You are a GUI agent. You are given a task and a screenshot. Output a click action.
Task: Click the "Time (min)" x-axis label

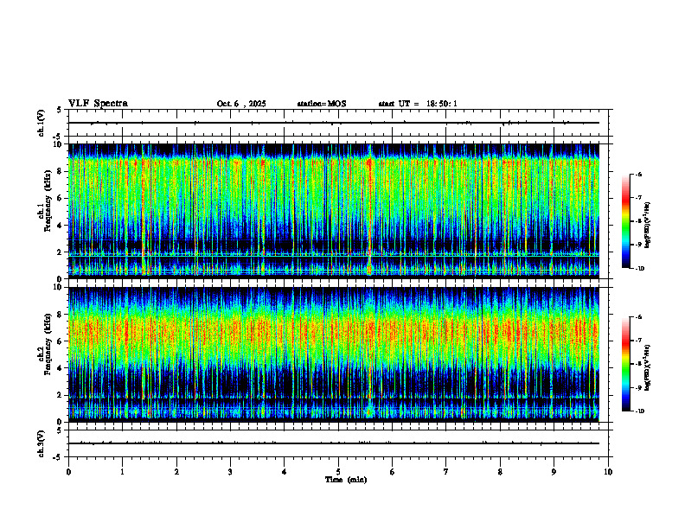click(x=346, y=480)
